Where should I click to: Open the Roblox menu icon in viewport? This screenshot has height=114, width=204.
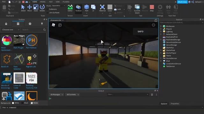click(x=54, y=25)
